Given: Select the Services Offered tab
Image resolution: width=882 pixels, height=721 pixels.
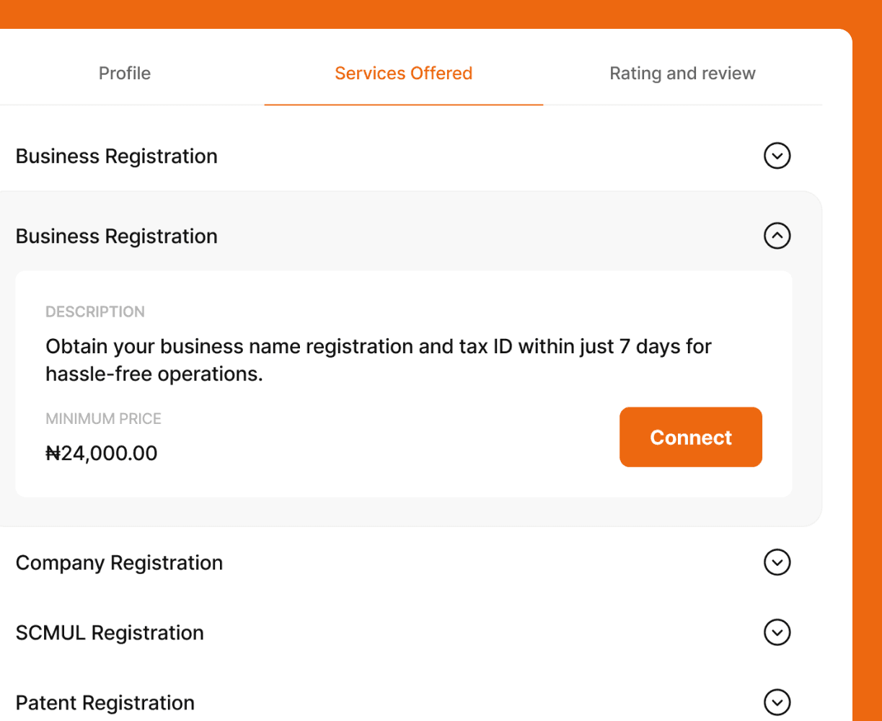Looking at the screenshot, I should (x=403, y=73).
